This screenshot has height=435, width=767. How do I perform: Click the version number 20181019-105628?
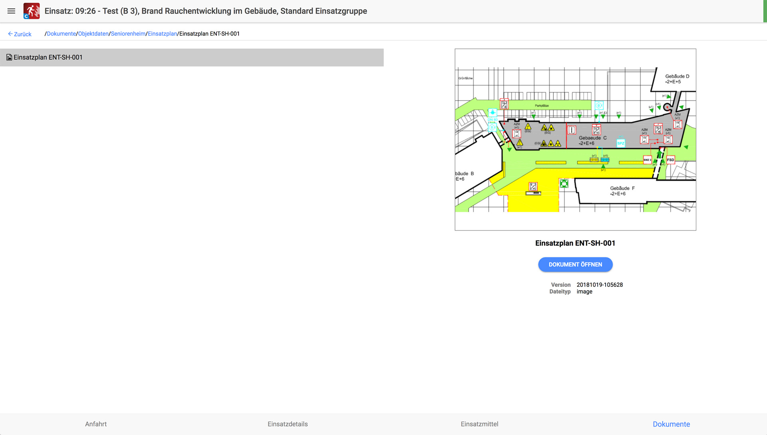tap(600, 285)
